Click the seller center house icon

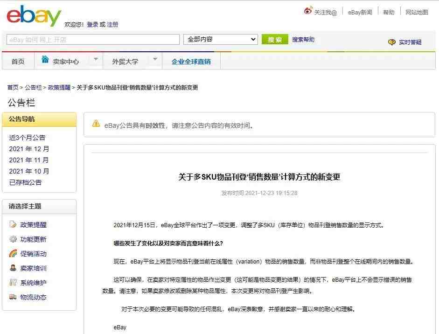45,59
